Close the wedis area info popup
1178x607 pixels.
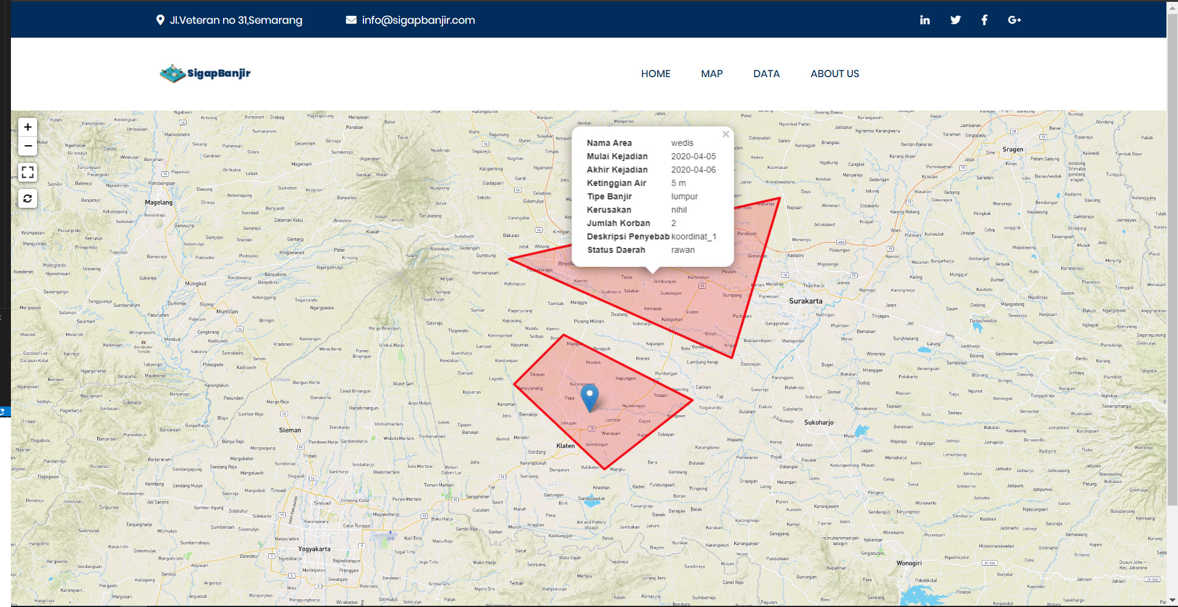click(x=725, y=134)
